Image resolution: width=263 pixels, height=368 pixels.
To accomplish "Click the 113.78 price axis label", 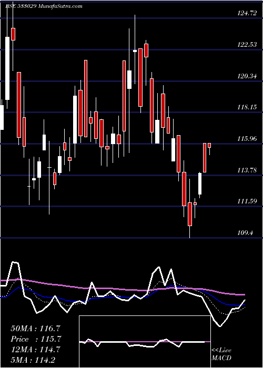I will pyautogui.click(x=247, y=170).
